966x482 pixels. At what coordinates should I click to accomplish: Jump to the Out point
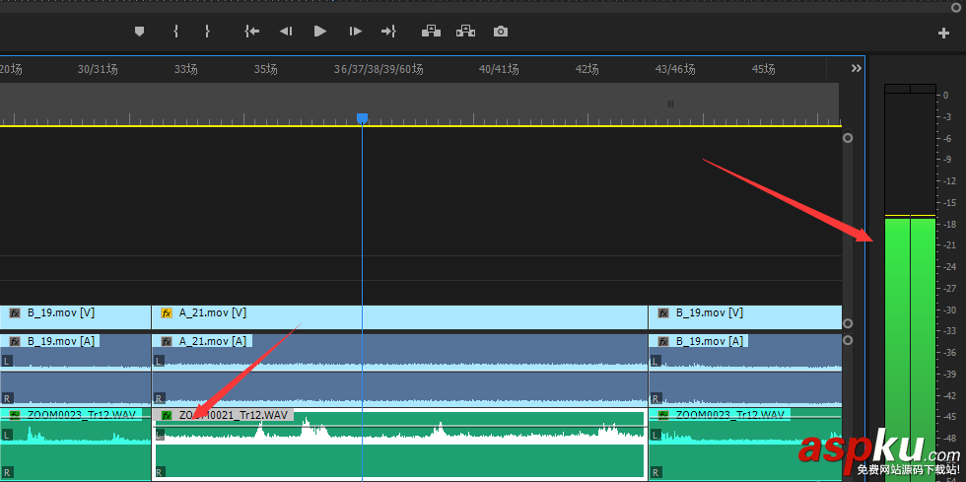(x=388, y=32)
